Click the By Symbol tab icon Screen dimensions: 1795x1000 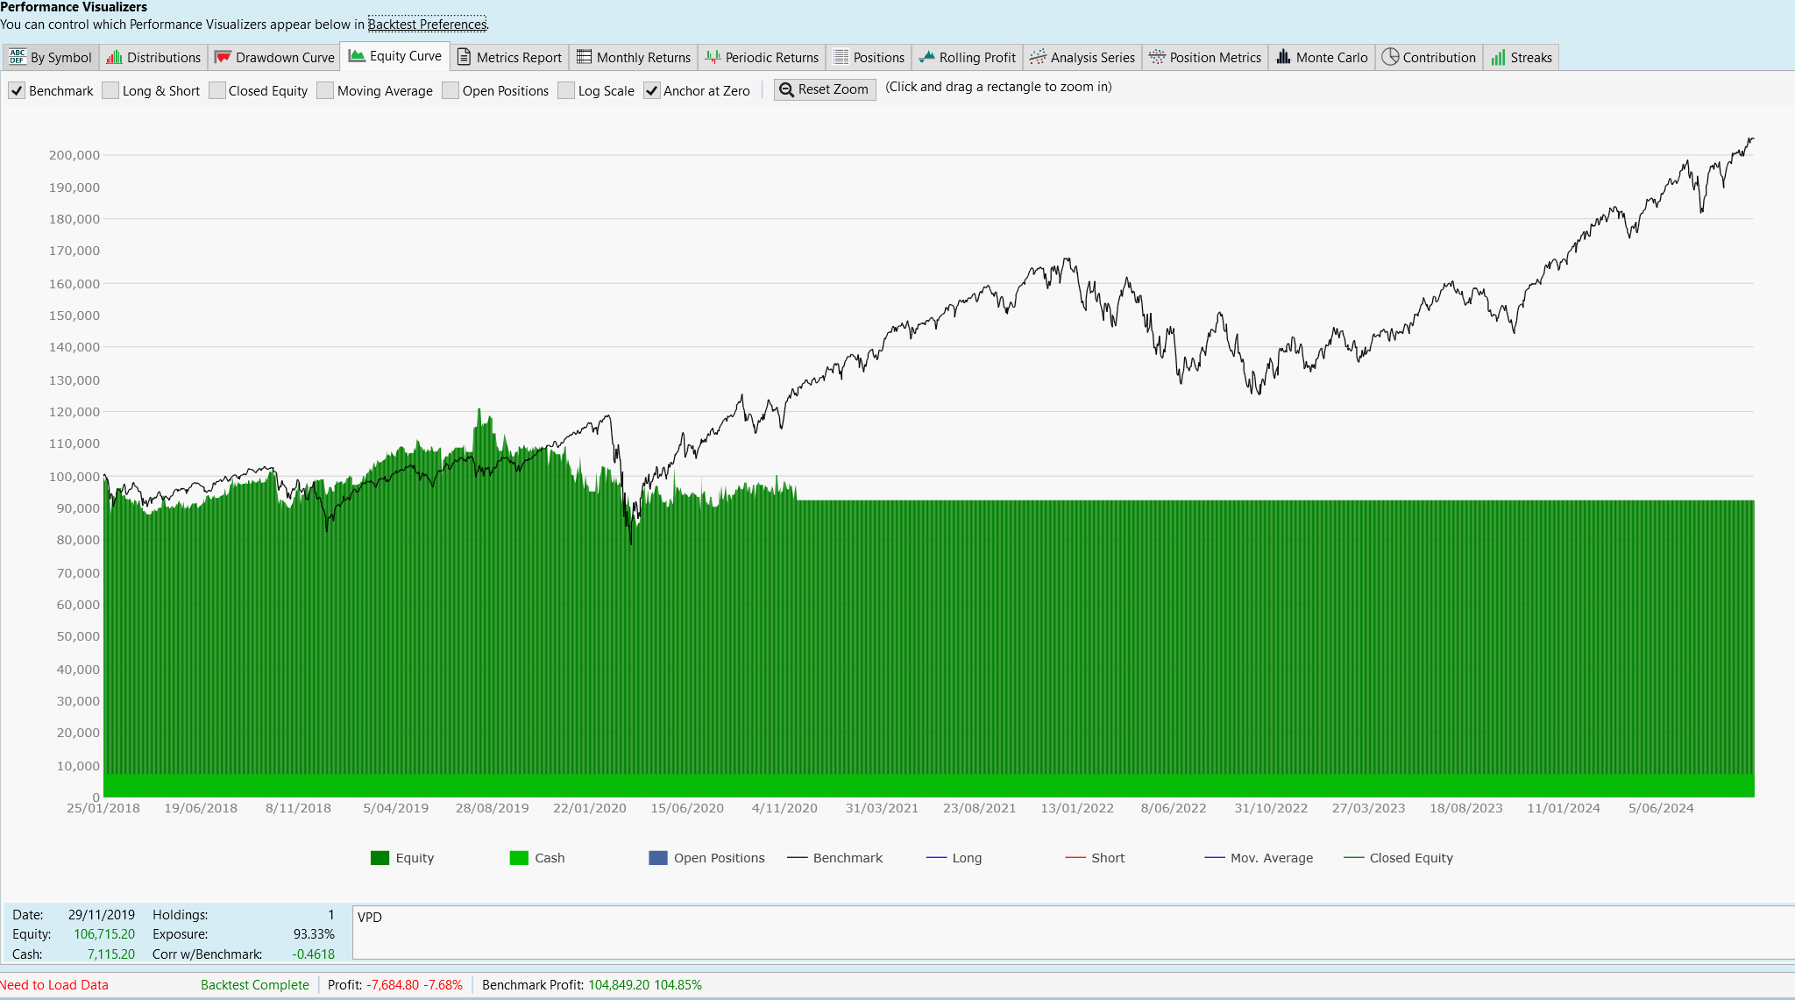click(x=17, y=57)
